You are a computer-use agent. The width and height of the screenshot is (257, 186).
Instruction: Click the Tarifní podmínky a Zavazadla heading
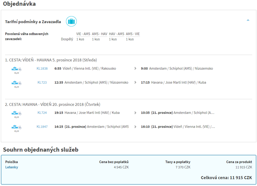[33, 22]
